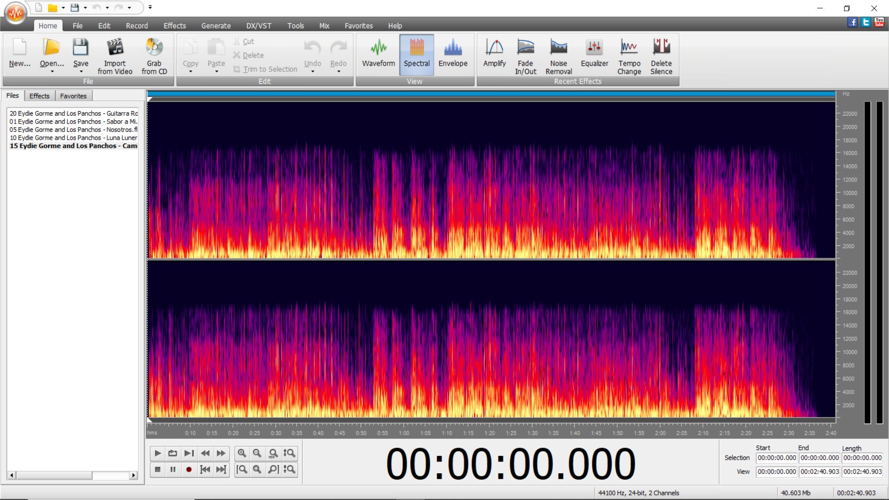
Task: Click vertical zoom out icon
Action: pos(289,469)
